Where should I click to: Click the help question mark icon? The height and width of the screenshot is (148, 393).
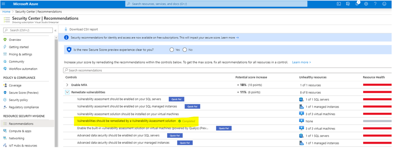coord(375,4)
